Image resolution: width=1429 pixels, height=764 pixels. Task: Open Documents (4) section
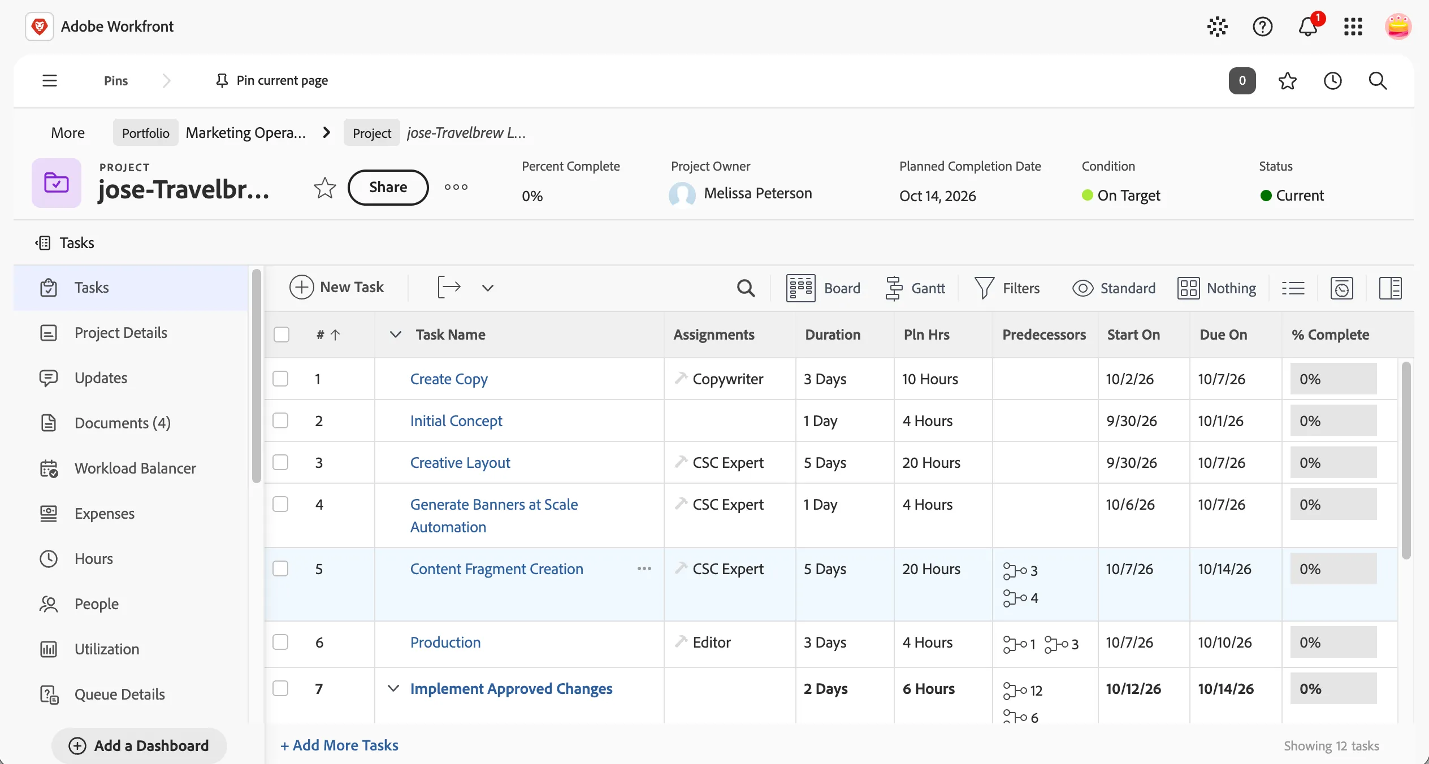[131, 423]
